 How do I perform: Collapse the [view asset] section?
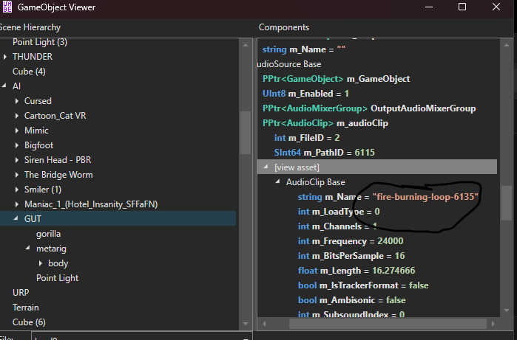(x=267, y=167)
